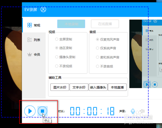Open the 本地直播 tool
This screenshot has height=128, width=162.
click(117, 87)
